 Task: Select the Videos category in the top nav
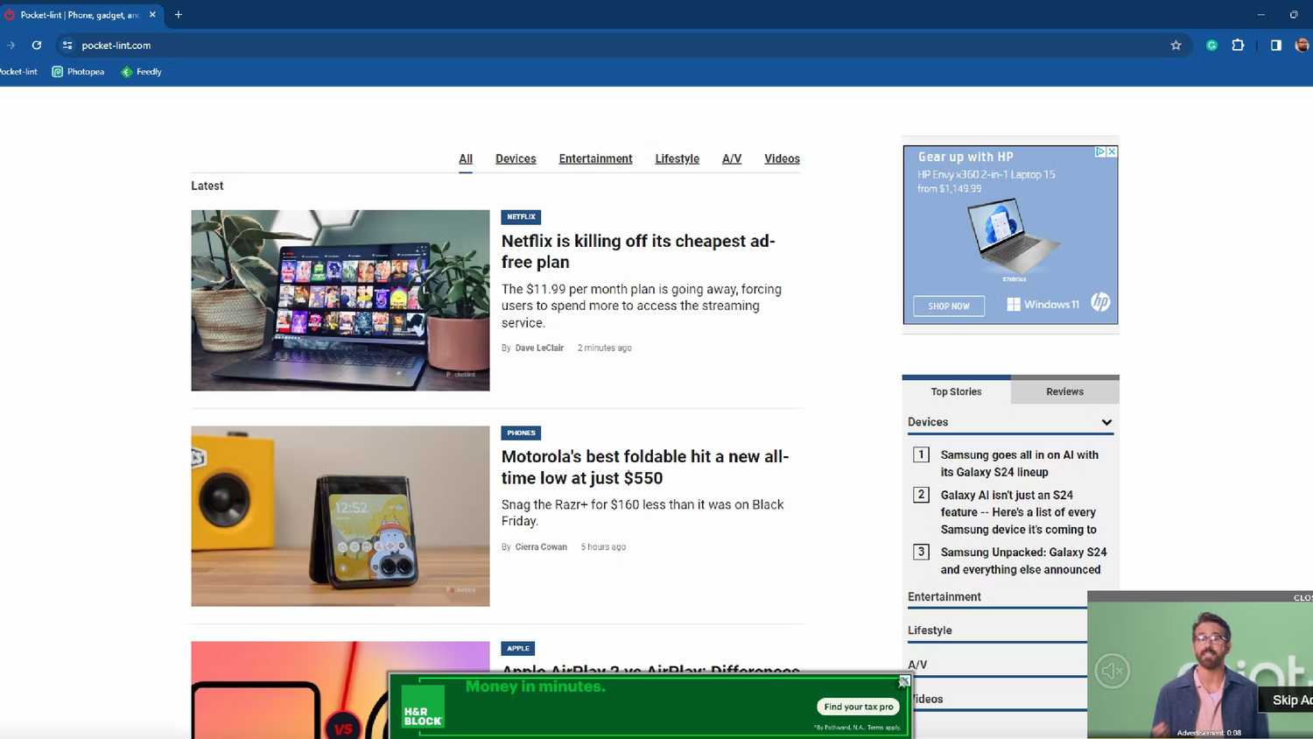tap(782, 158)
